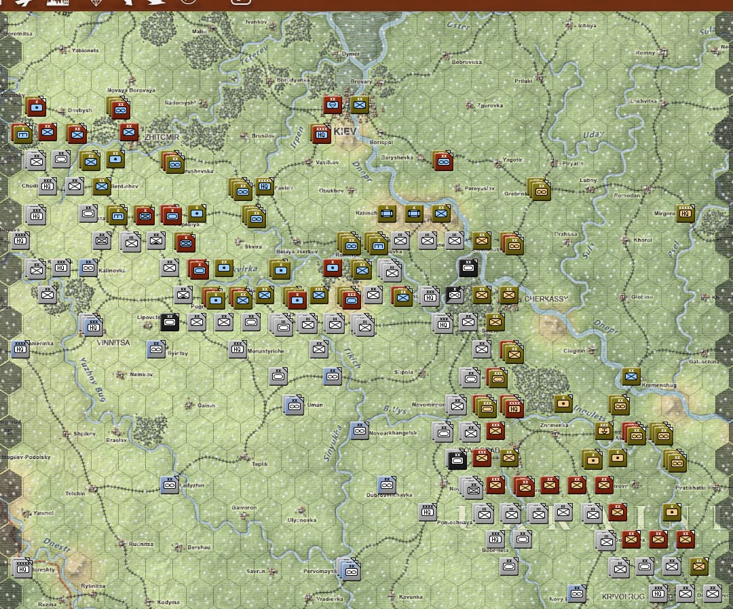Select the red HQ unit beside Kiev

coord(320,134)
